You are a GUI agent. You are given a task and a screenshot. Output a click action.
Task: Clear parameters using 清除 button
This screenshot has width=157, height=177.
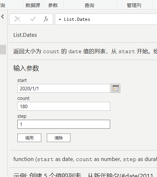click(59, 138)
